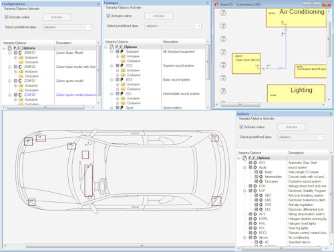
Task: Click the P icon beside SSS package
Action: [122, 65]
